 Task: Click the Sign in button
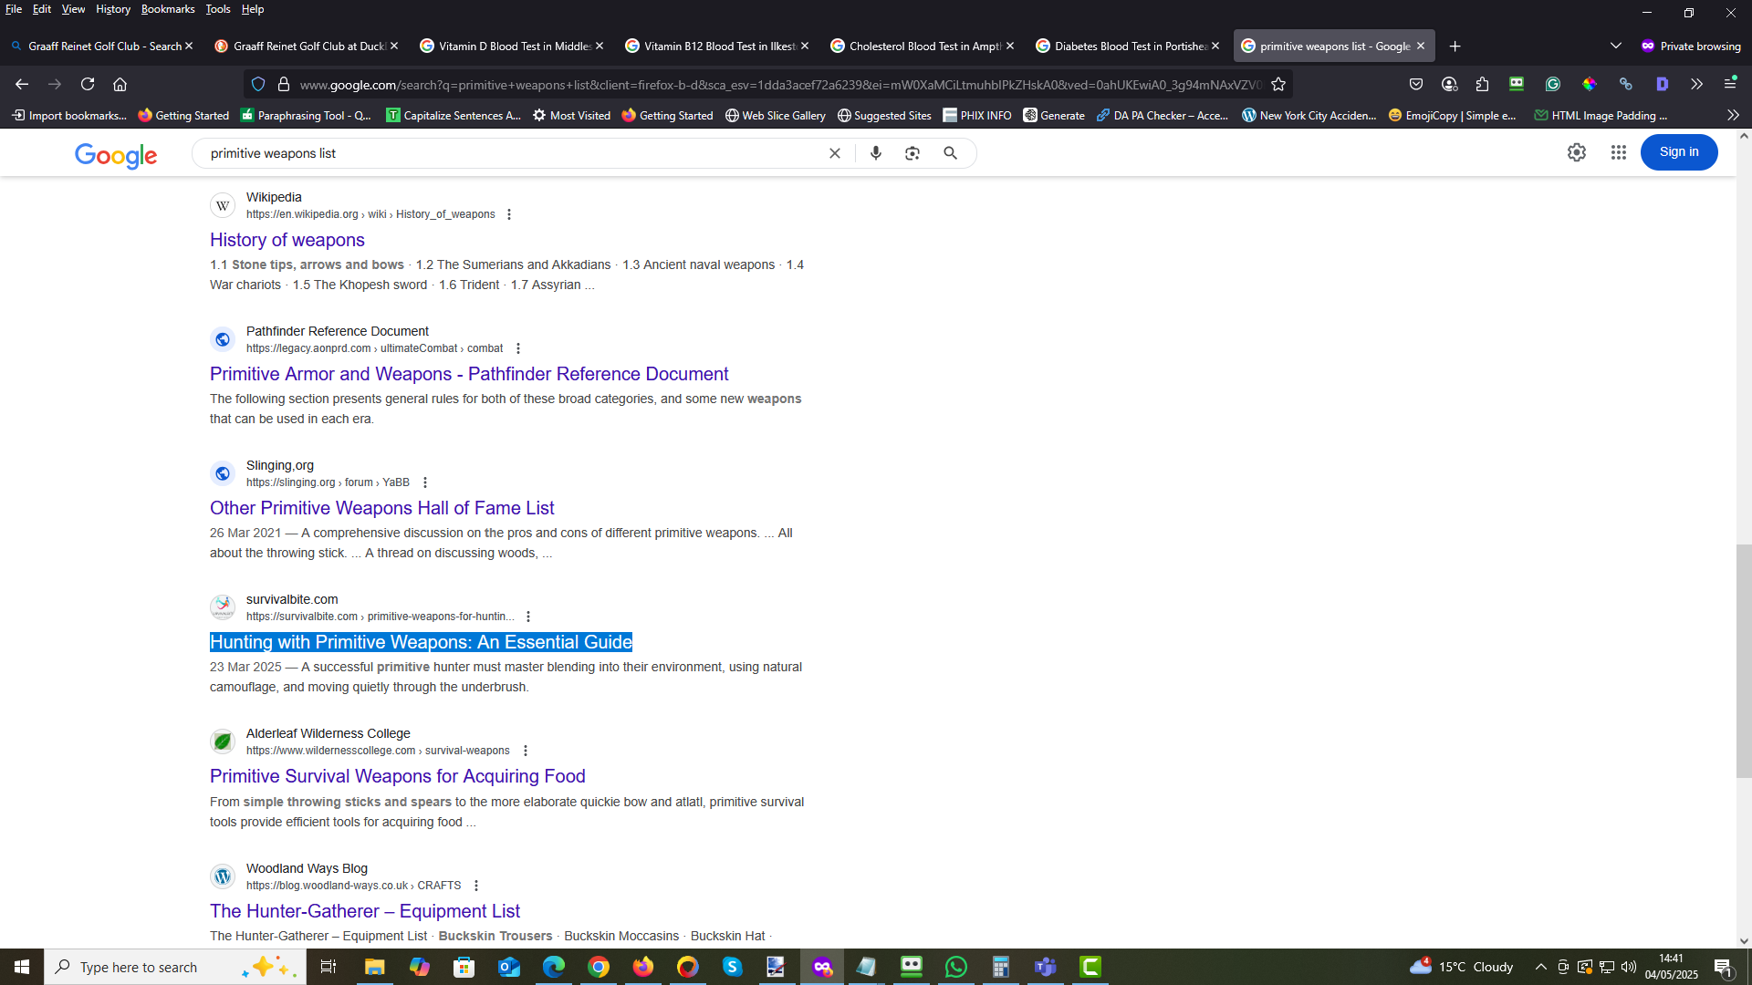point(1679,152)
